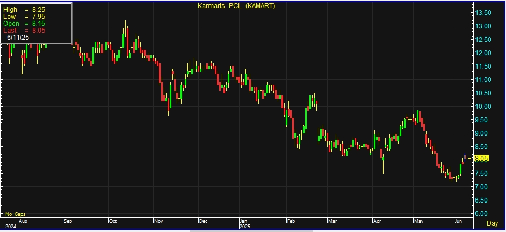Screen dimensions: 506x232
Task: Click the 13.50 price axis label
Action: (x=483, y=12)
